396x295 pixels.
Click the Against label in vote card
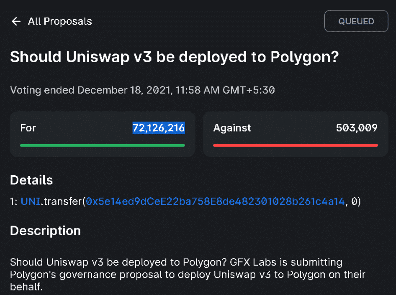tap(232, 128)
